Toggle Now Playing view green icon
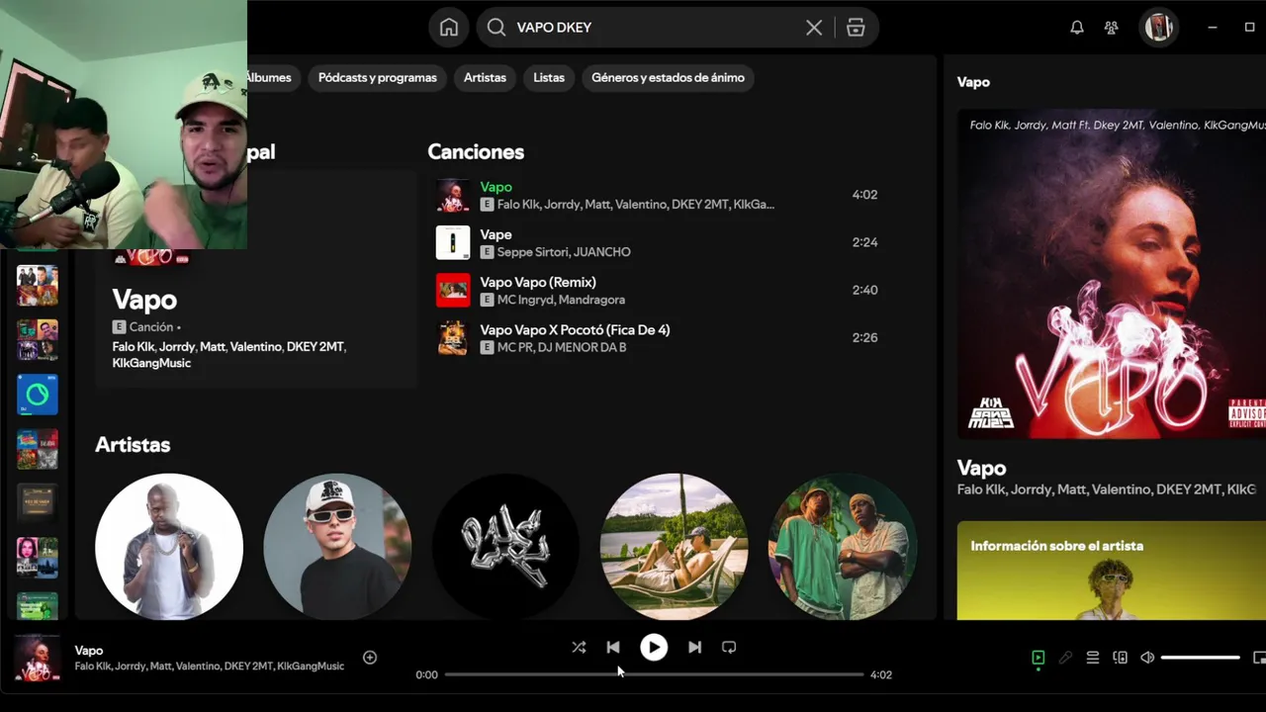Screen dimensions: 1266x712 (1039, 658)
